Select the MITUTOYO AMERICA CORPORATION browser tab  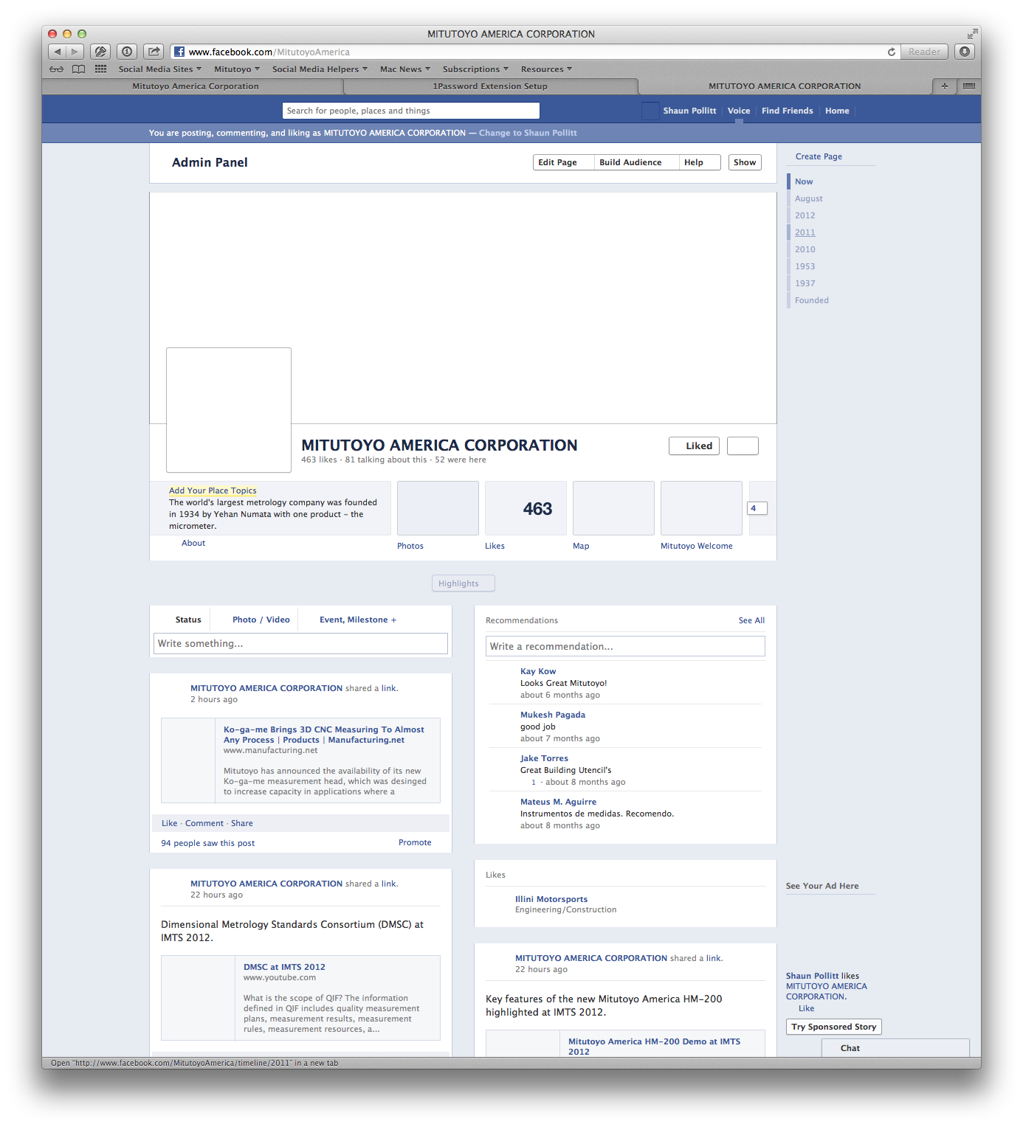point(785,86)
